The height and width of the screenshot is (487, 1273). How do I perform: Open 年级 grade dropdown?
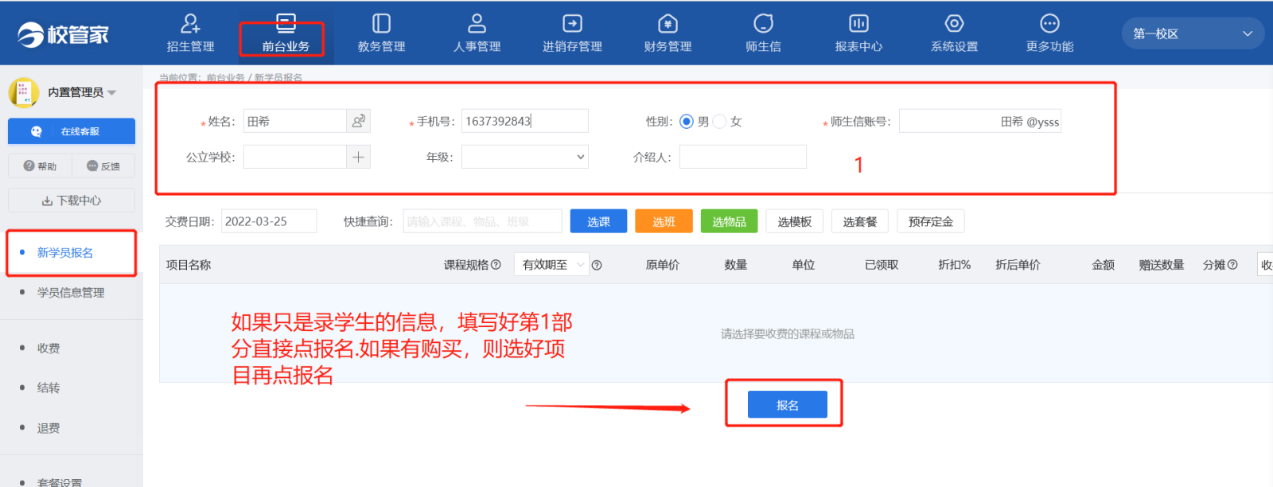(525, 157)
